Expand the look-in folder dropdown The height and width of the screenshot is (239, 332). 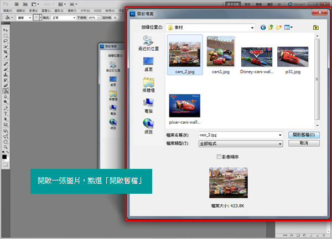252,28
